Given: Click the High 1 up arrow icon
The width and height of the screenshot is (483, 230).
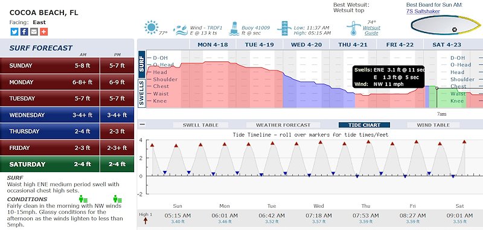Looking at the screenshot, I should (x=146, y=220).
